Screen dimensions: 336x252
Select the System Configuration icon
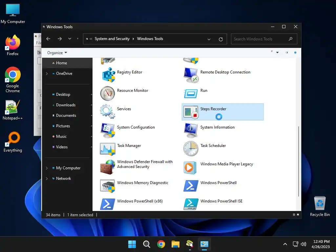(108, 130)
